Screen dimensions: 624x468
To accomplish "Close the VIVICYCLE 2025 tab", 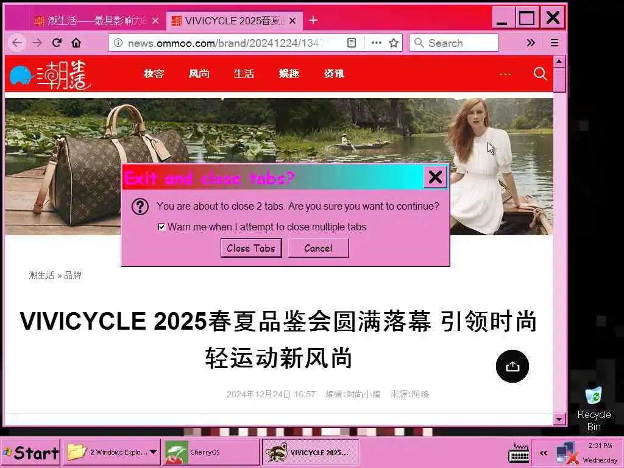I will click(292, 21).
